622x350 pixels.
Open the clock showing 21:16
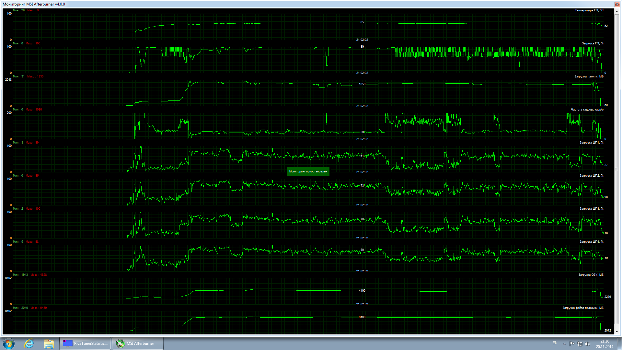(x=605, y=344)
